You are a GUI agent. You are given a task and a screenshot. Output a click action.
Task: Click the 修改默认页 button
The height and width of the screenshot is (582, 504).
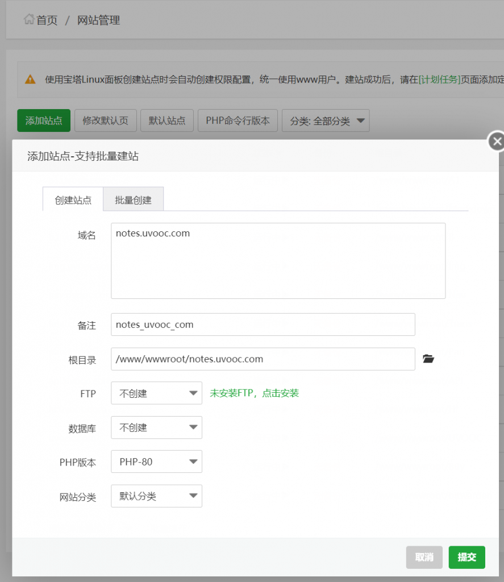click(105, 120)
